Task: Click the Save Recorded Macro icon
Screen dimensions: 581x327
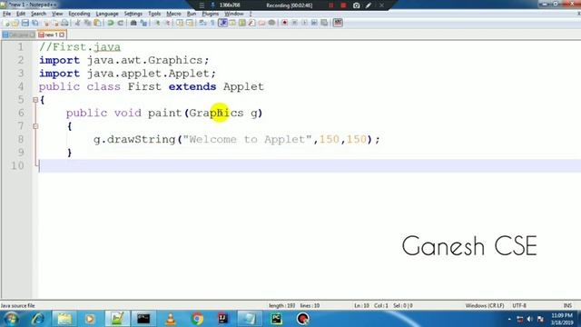Action: pyautogui.click(x=324, y=23)
